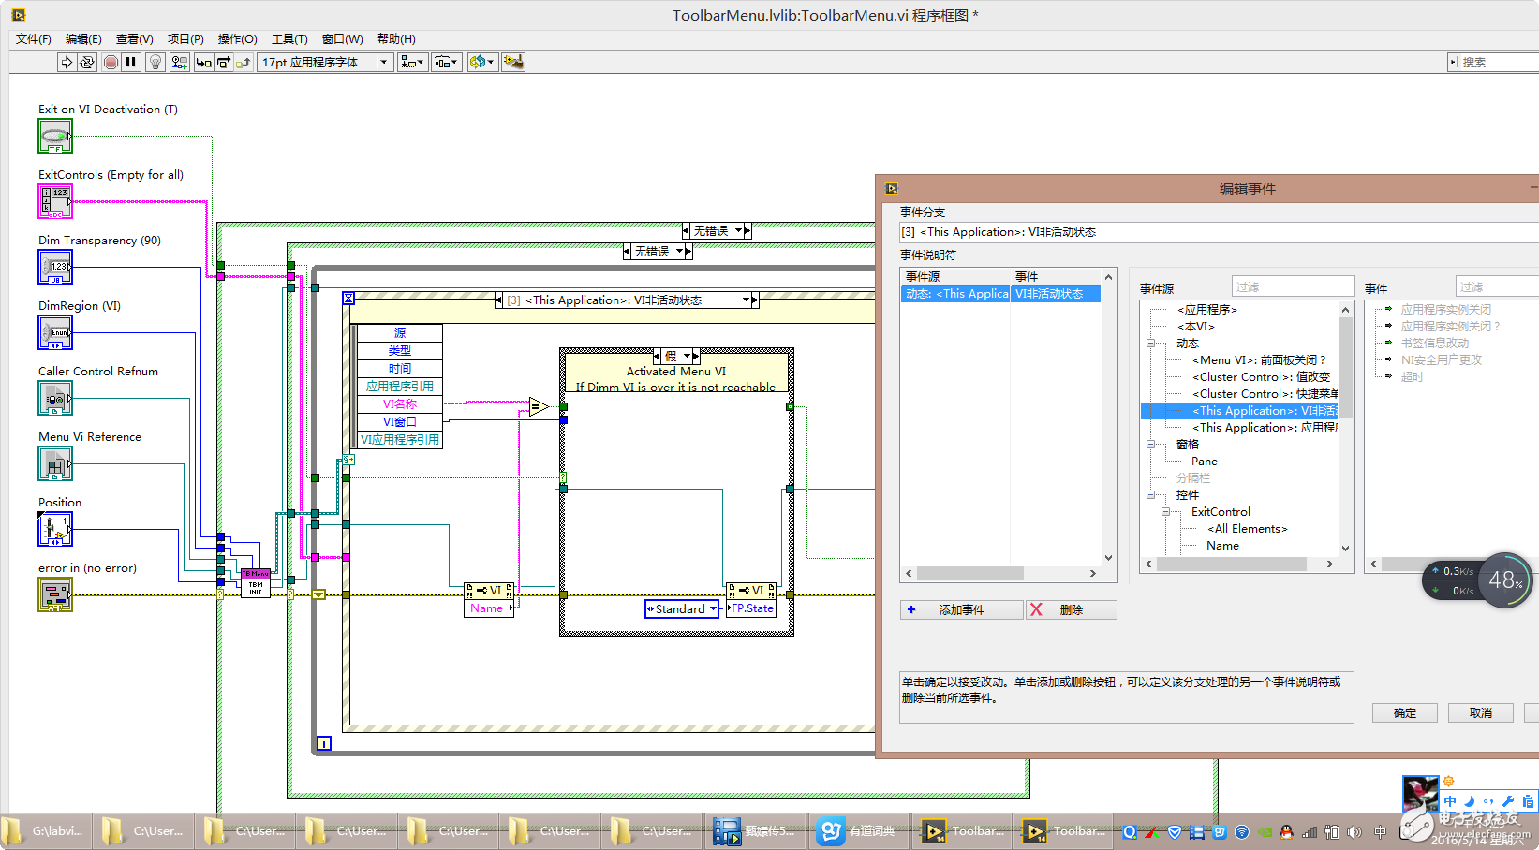Click the 事件源 filter input field
1539x850 pixels.
point(1292,287)
